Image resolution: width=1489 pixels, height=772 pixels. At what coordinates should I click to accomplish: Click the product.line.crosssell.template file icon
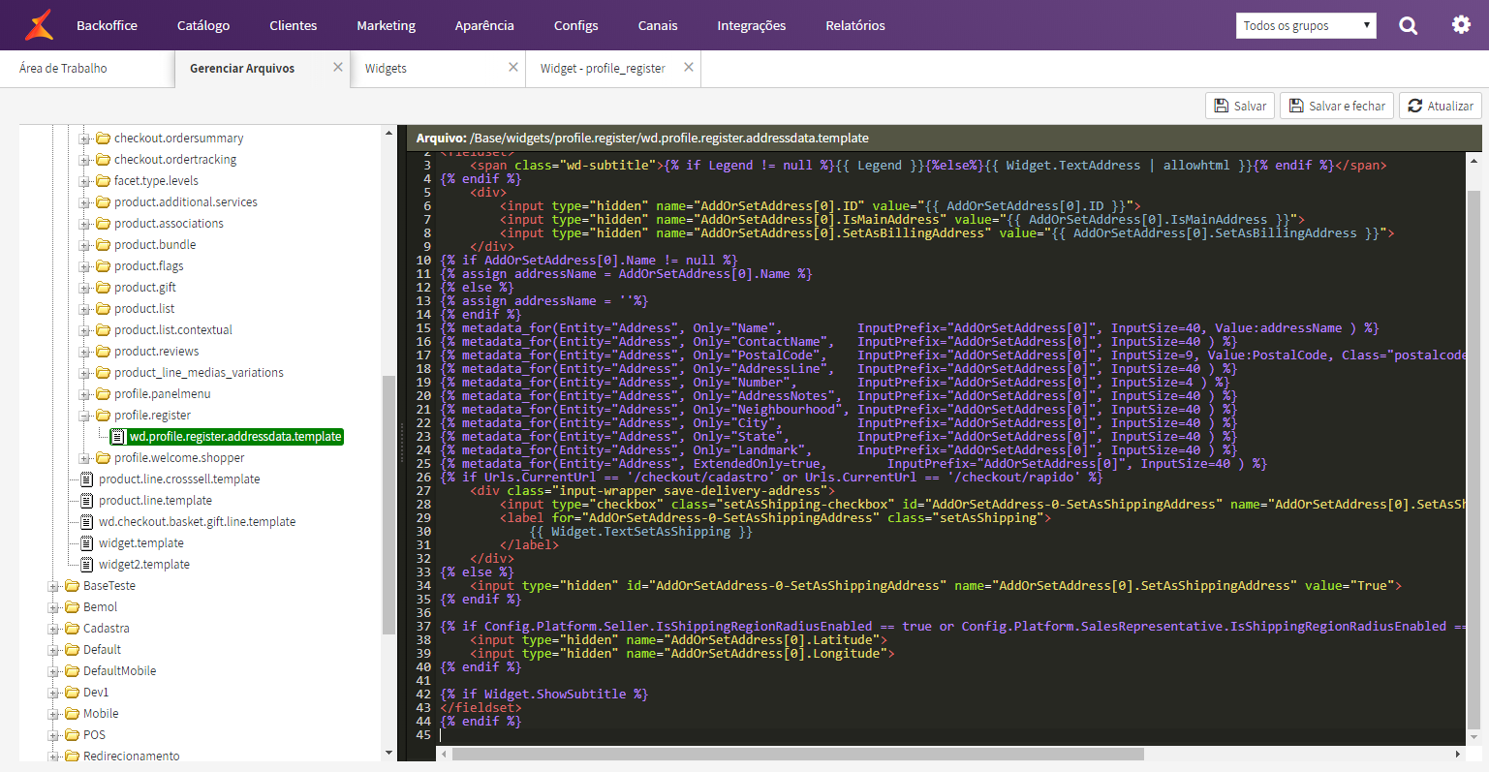(87, 479)
